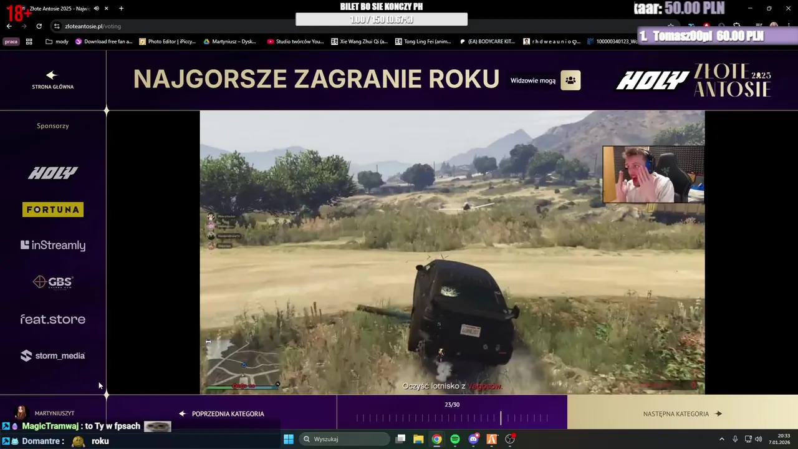Open Task View on the taskbar
The height and width of the screenshot is (449, 798).
click(x=401, y=439)
